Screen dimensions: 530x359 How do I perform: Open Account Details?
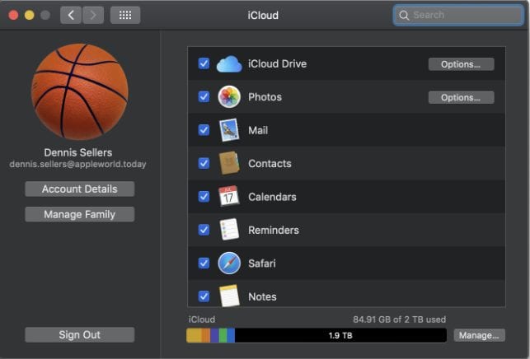tap(79, 189)
